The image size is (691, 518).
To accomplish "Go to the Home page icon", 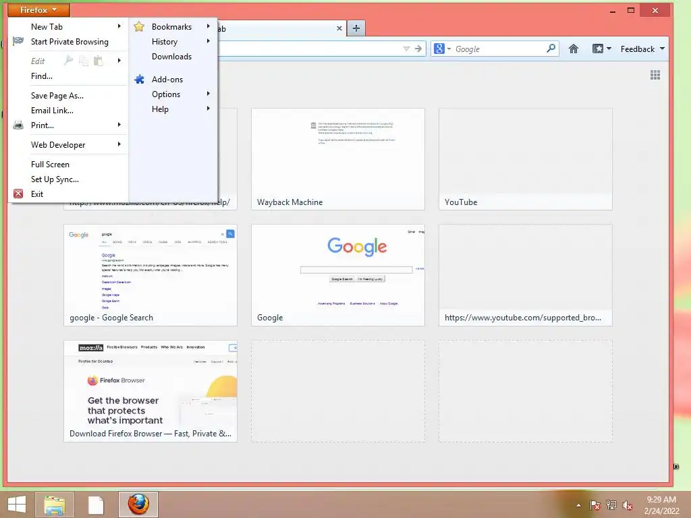I will click(574, 49).
